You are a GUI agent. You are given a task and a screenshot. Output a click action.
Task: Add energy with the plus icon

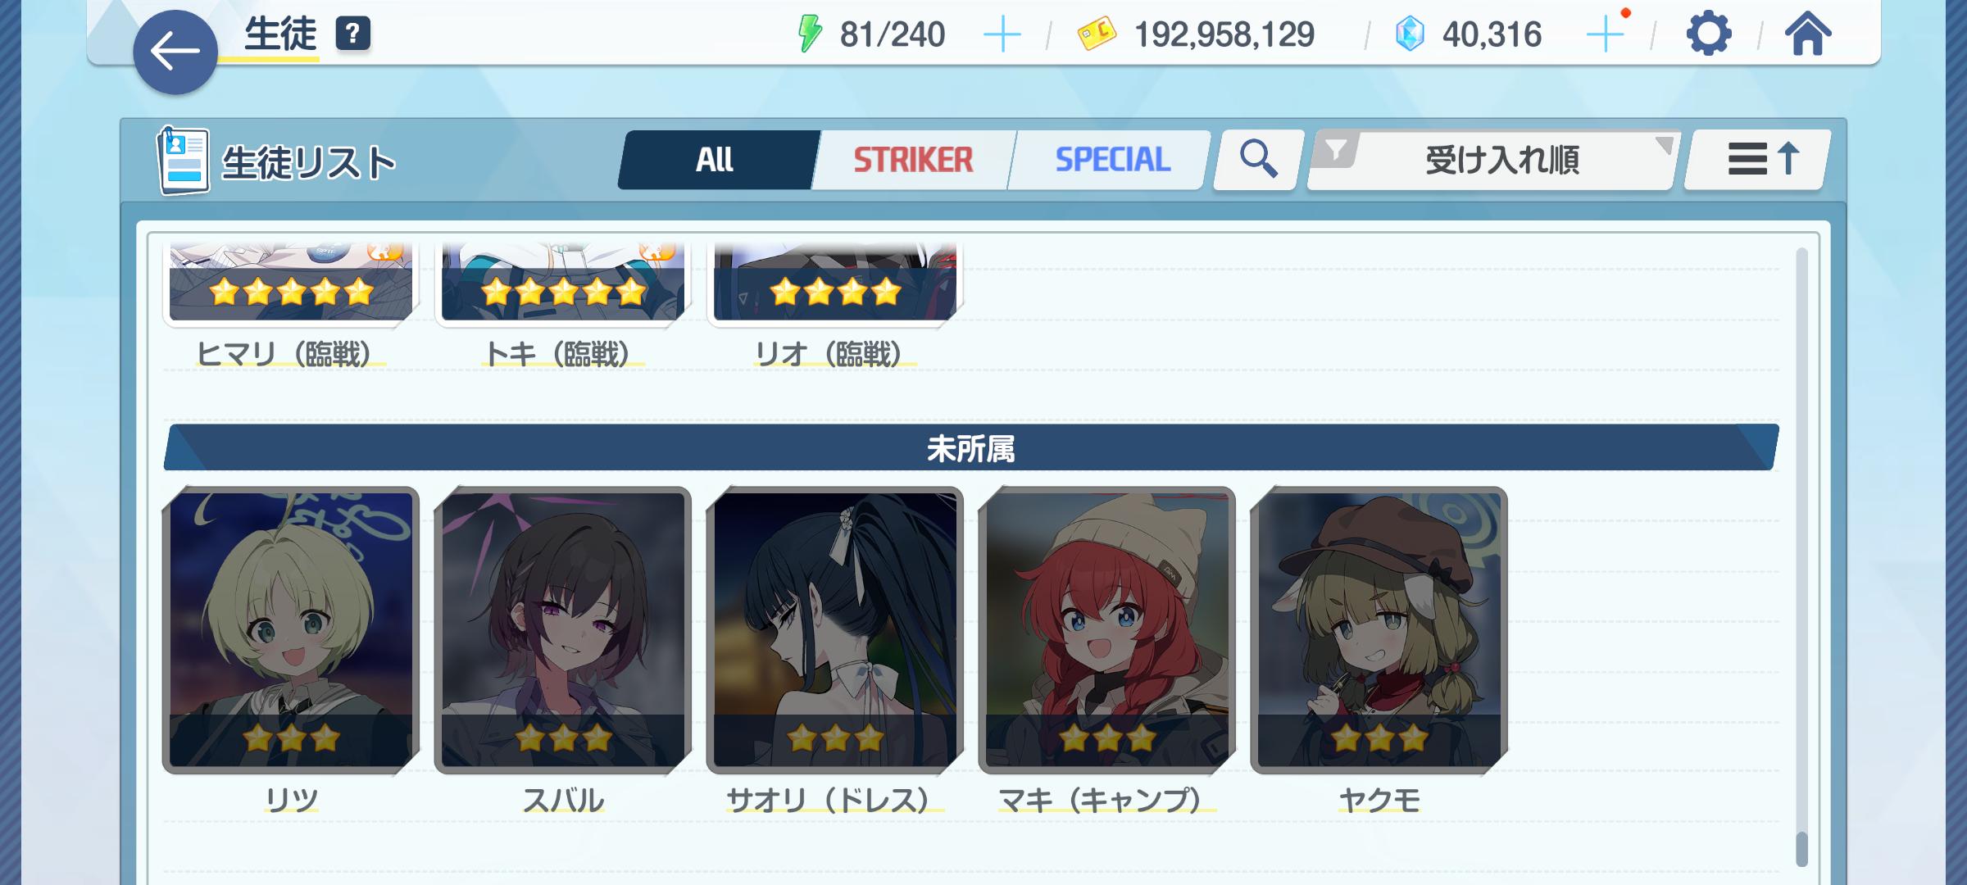[1002, 35]
